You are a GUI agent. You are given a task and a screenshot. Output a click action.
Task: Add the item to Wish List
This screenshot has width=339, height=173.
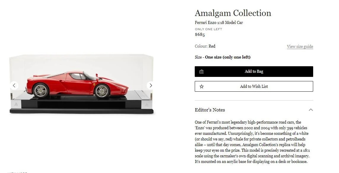point(254,86)
